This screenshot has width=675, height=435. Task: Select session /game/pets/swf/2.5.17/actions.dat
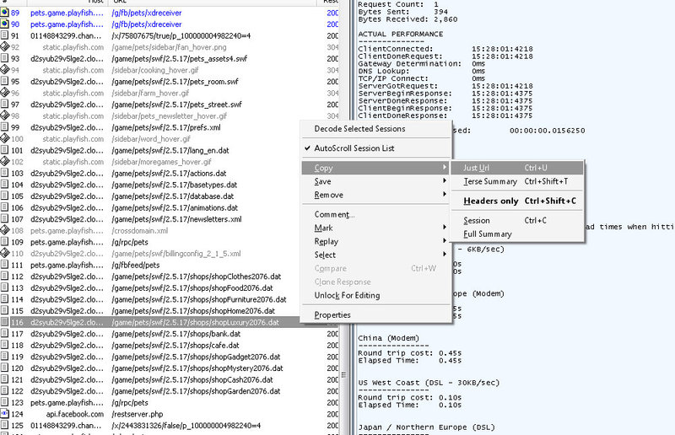tap(170, 173)
